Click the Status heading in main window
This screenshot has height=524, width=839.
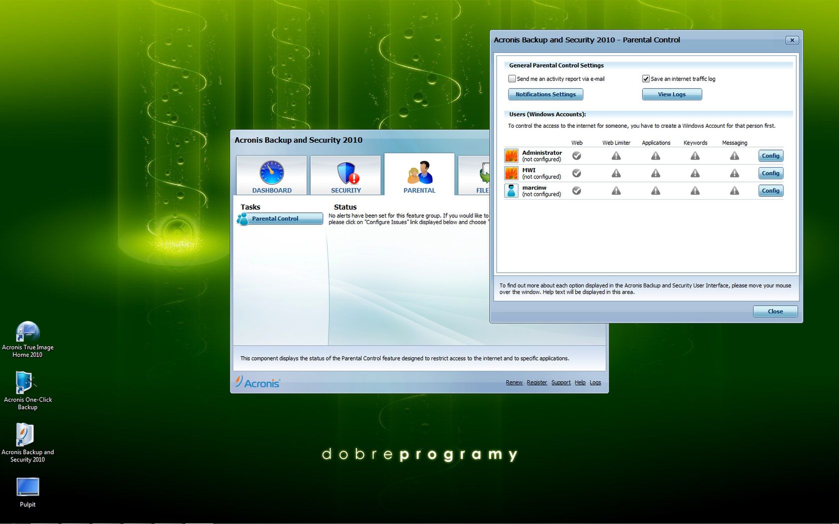[x=345, y=207]
